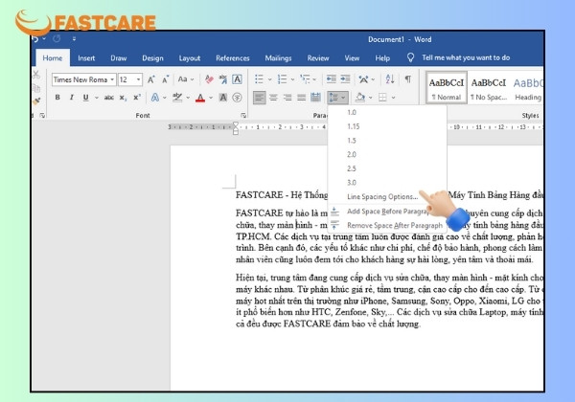Click Increase Indent
The height and width of the screenshot is (402, 575).
coord(345,79)
